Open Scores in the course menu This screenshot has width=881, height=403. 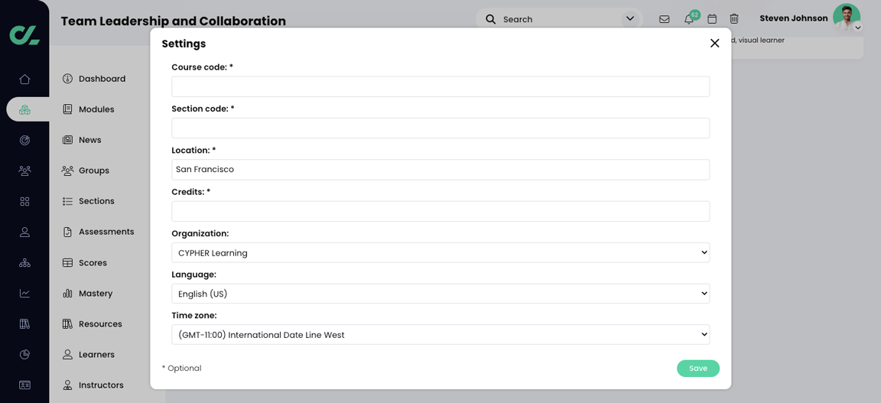tap(84, 262)
